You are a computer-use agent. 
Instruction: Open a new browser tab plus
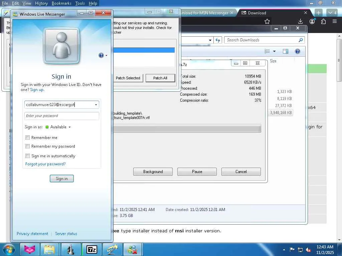(318, 13)
